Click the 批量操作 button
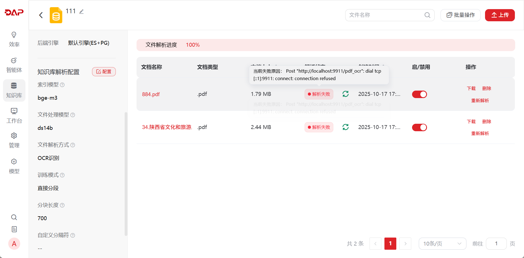The image size is (524, 258). [x=460, y=15]
